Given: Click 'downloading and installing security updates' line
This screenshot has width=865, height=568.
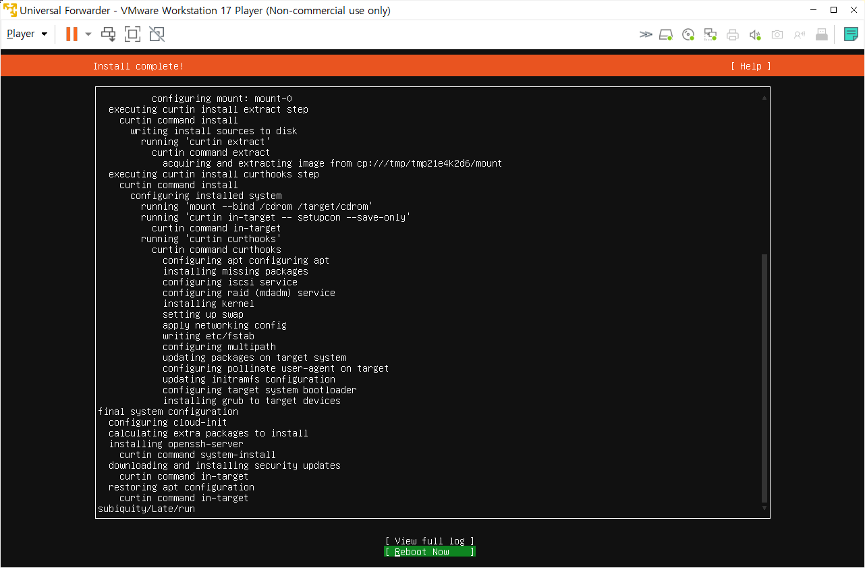Looking at the screenshot, I should click(x=225, y=465).
